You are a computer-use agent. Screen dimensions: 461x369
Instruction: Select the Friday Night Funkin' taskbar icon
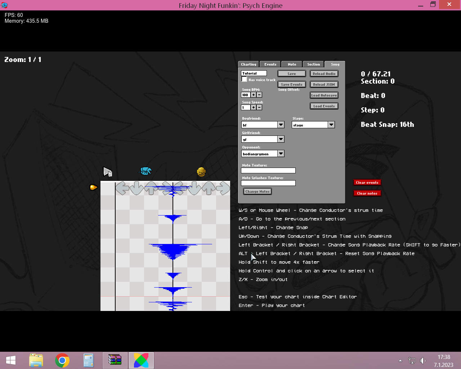[x=141, y=360]
